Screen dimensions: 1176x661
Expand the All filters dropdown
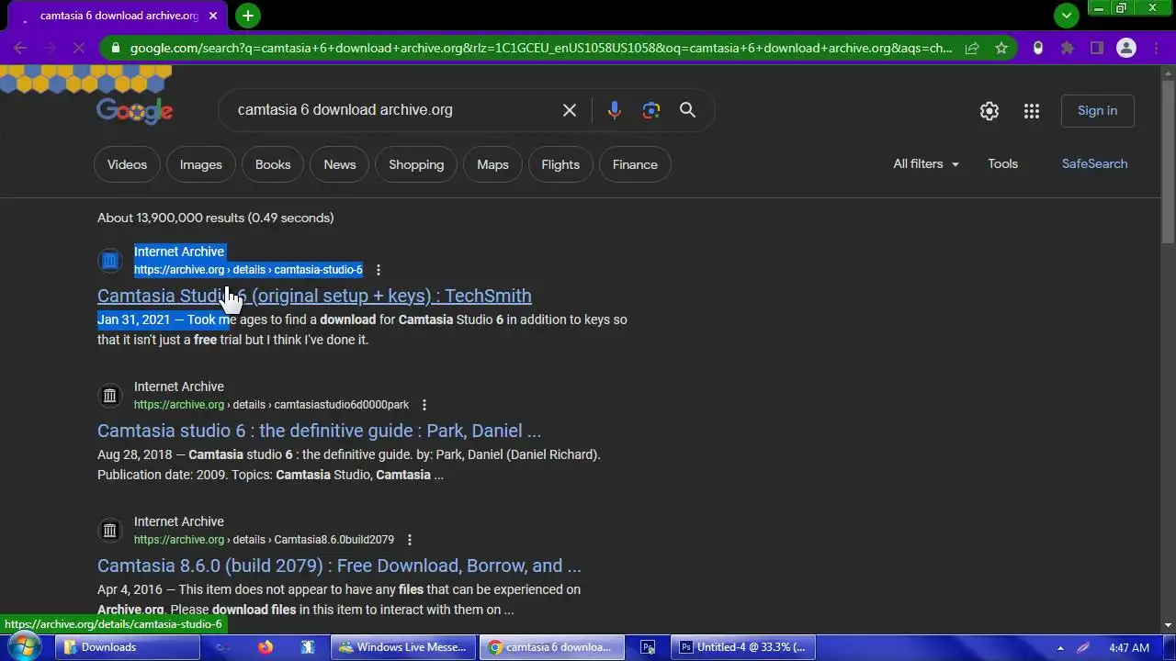click(926, 163)
